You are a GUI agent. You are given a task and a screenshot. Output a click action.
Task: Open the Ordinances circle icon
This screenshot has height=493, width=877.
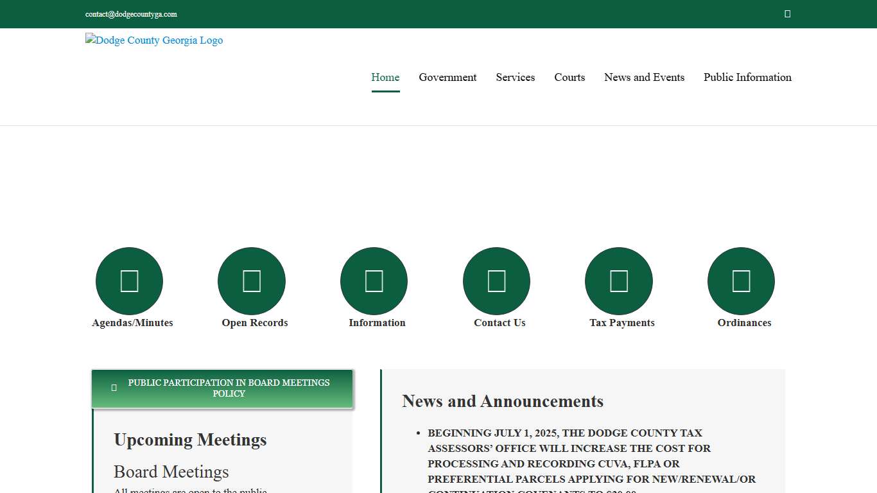coord(741,281)
